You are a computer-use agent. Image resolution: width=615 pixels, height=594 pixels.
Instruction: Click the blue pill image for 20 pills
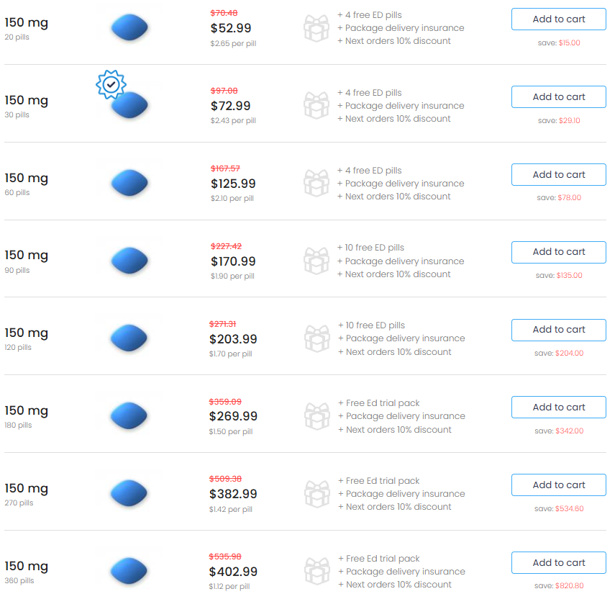pos(129,28)
